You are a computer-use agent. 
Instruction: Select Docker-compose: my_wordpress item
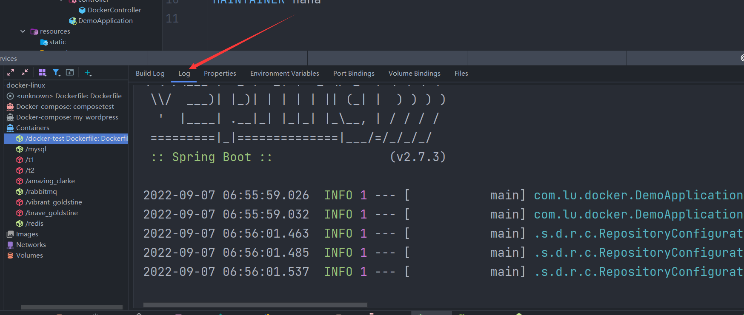(x=67, y=117)
